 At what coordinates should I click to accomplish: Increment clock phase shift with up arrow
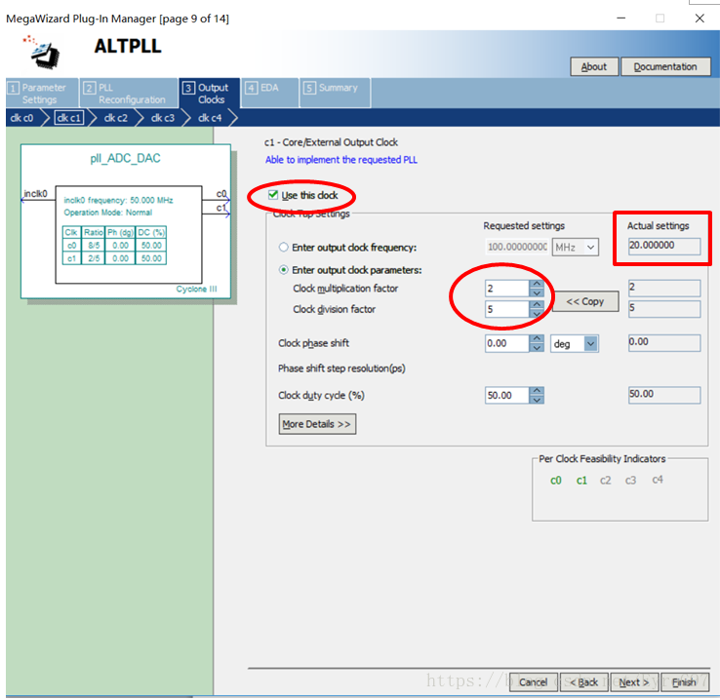click(537, 339)
